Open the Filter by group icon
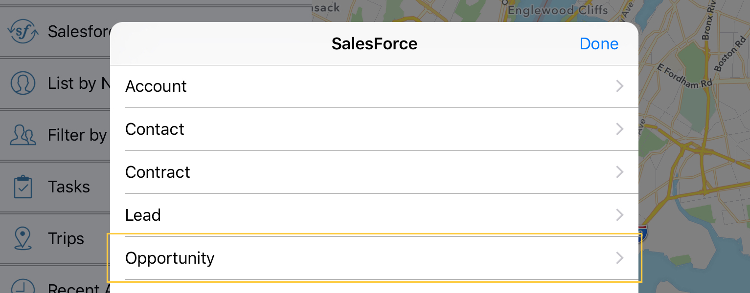The height and width of the screenshot is (293, 750). click(23, 135)
